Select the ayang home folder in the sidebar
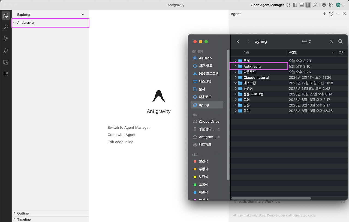Image resolution: width=349 pixels, height=222 pixels. 207,105
